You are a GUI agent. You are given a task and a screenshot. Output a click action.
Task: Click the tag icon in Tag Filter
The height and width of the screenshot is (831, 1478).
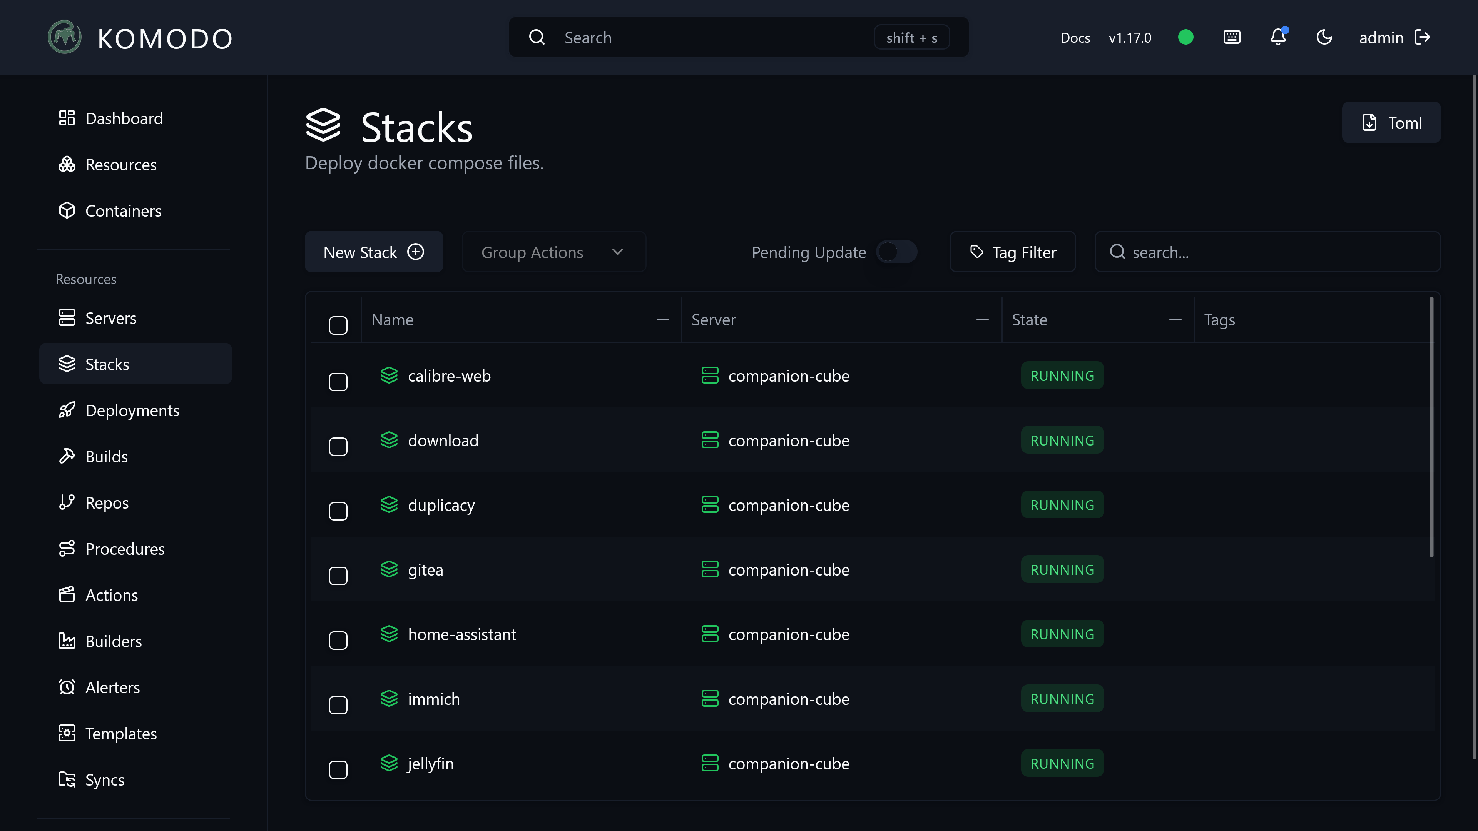(976, 252)
